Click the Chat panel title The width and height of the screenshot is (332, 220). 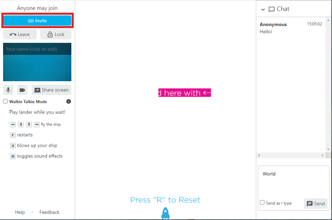pyautogui.click(x=283, y=9)
